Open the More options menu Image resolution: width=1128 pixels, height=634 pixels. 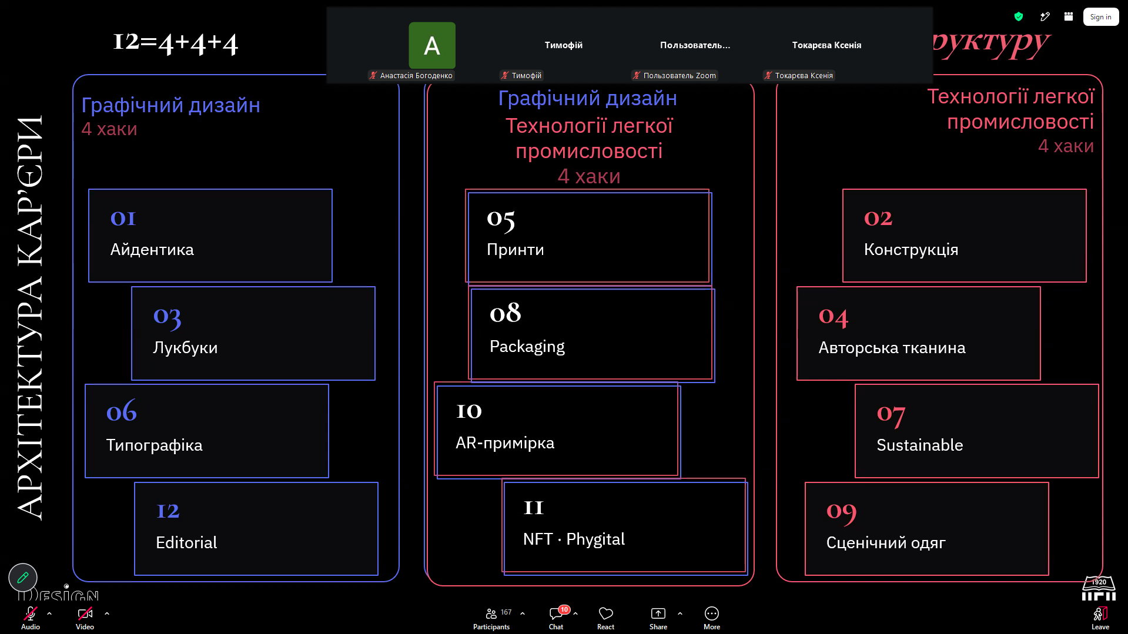click(x=712, y=618)
